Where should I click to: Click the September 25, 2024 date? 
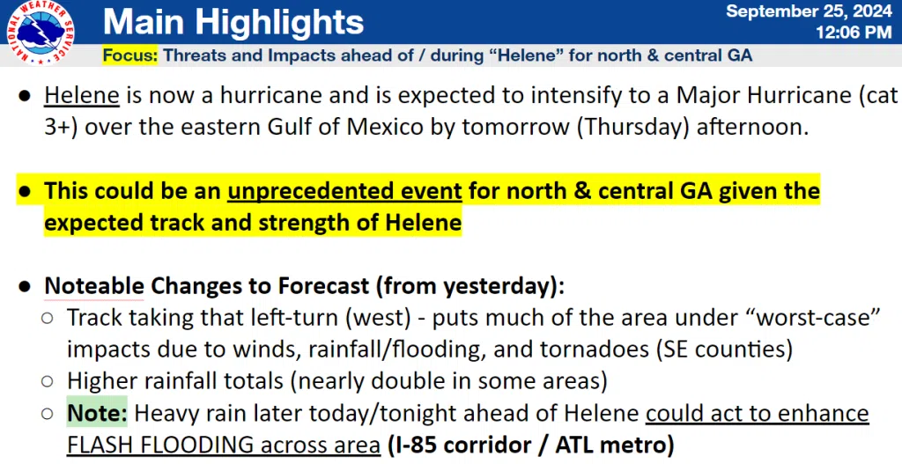tap(808, 11)
